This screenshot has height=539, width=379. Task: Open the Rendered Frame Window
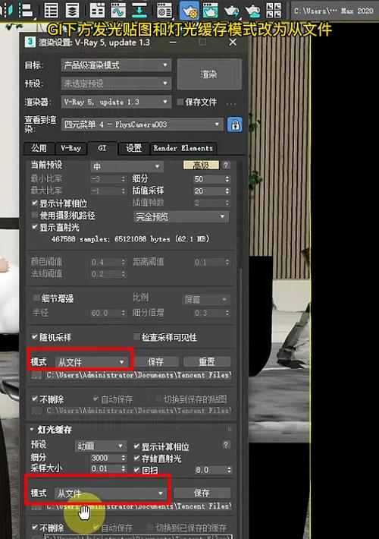tap(211, 11)
